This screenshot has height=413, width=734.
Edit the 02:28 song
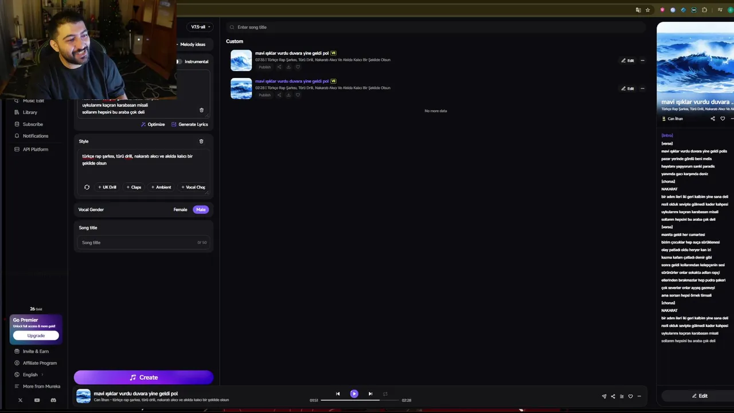click(628, 89)
